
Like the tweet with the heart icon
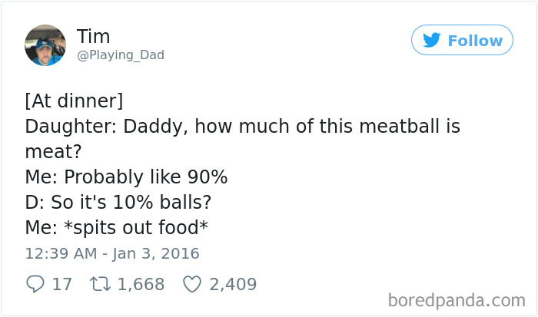pyautogui.click(x=191, y=284)
